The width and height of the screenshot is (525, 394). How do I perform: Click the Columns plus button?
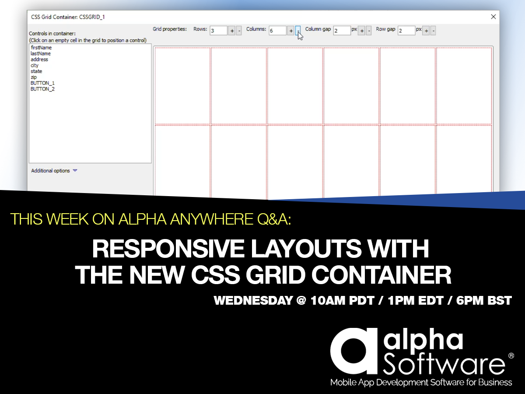290,31
